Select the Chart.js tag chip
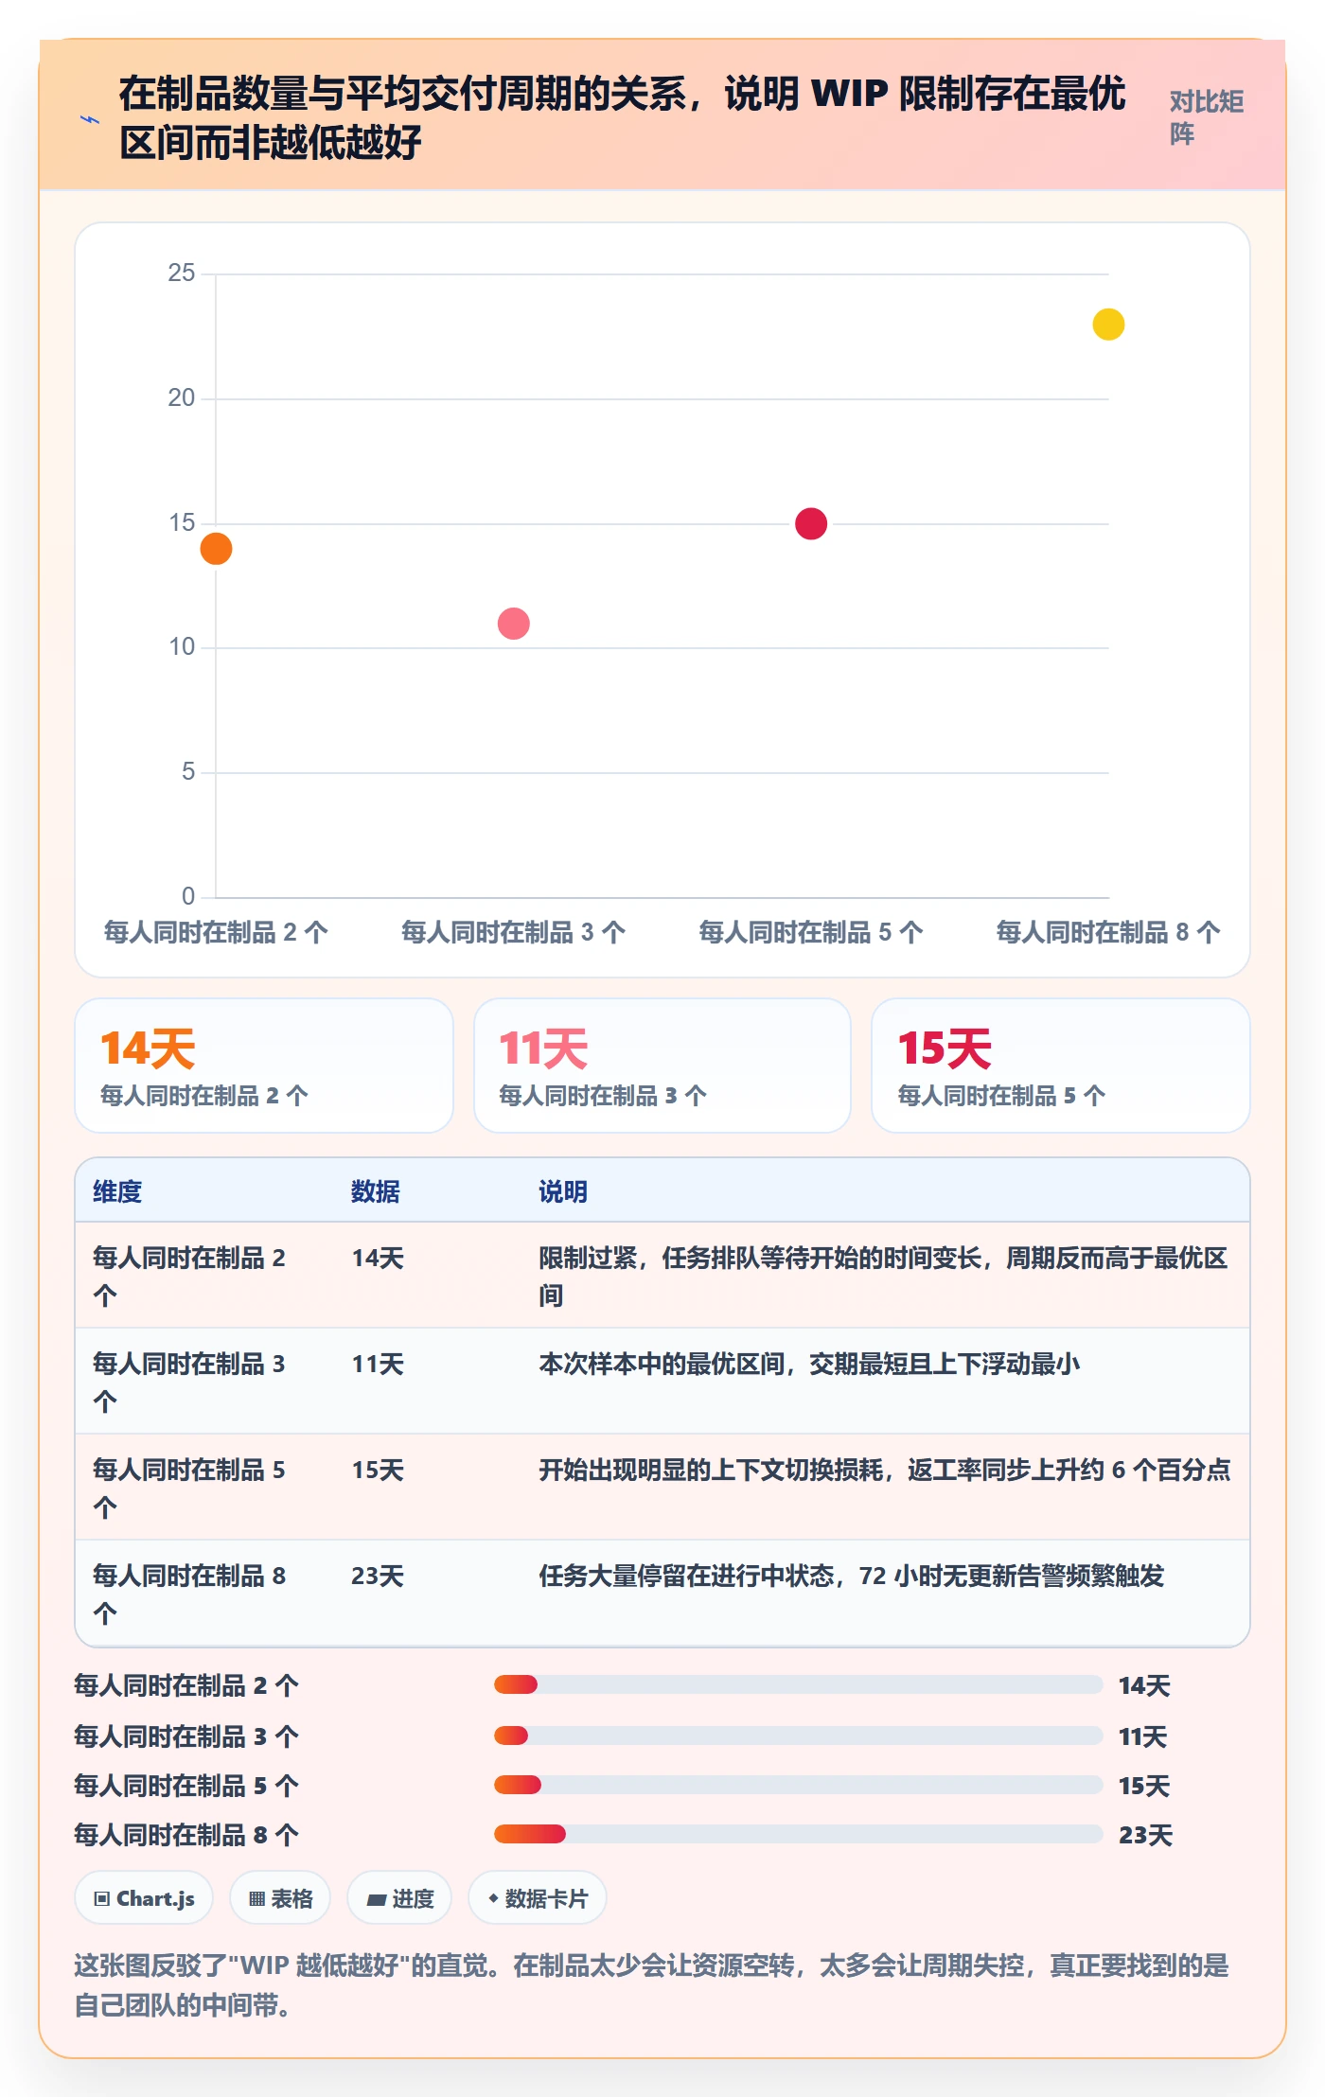This screenshot has height=2097, width=1325. [144, 1898]
